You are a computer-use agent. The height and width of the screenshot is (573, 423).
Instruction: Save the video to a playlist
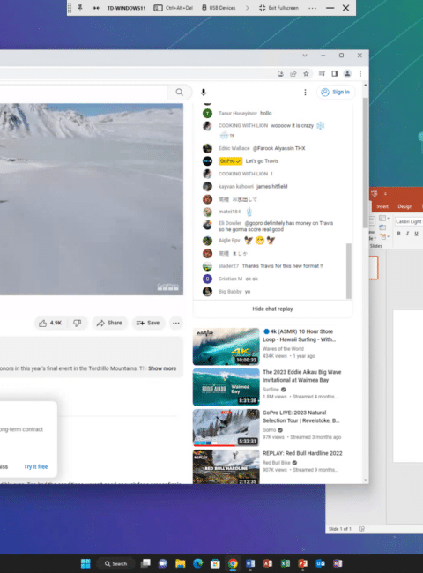pos(148,323)
